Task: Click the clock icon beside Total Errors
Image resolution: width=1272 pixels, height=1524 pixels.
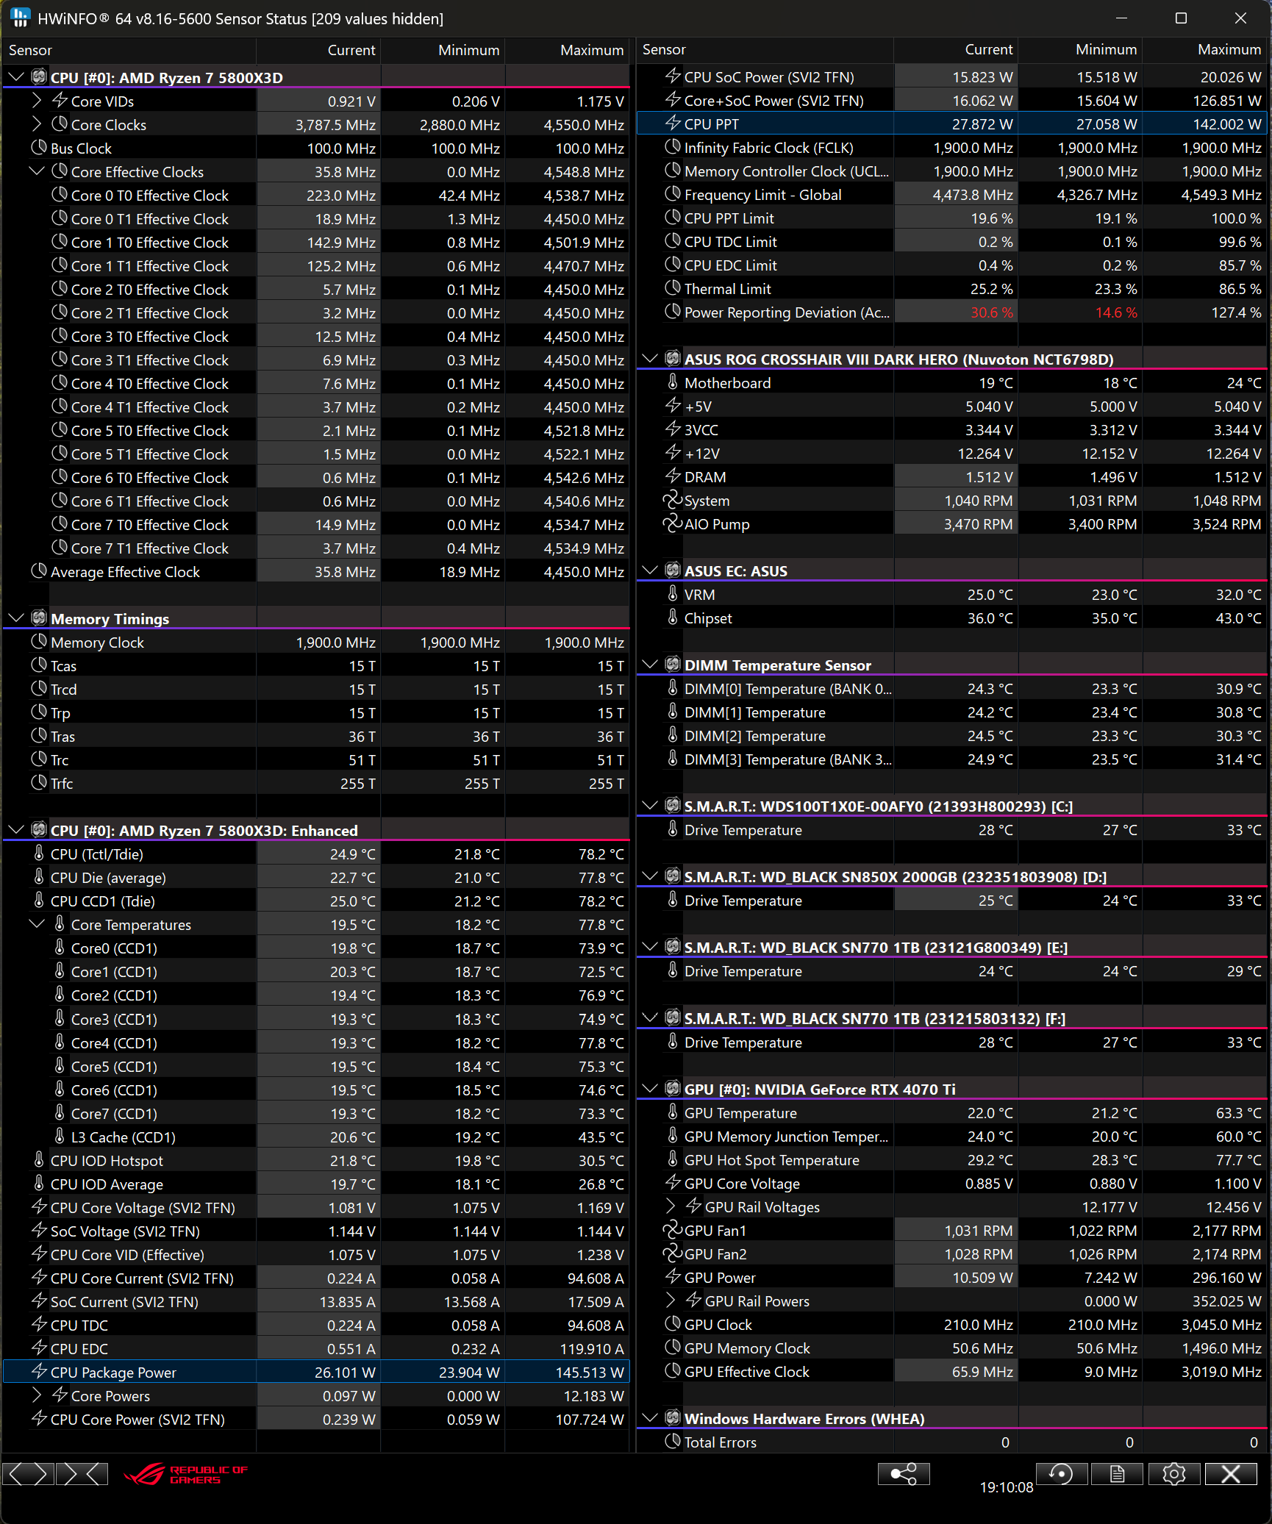Action: point(672,1442)
